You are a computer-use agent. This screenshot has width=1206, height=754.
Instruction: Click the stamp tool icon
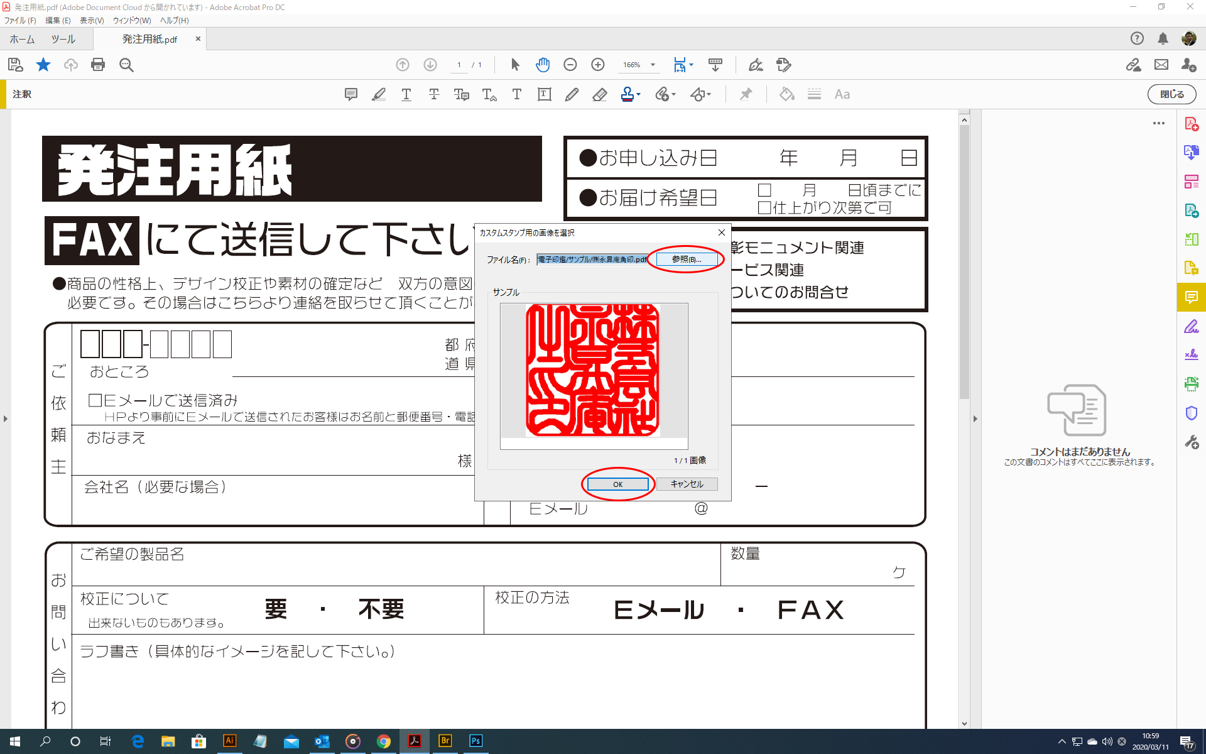[x=627, y=94]
